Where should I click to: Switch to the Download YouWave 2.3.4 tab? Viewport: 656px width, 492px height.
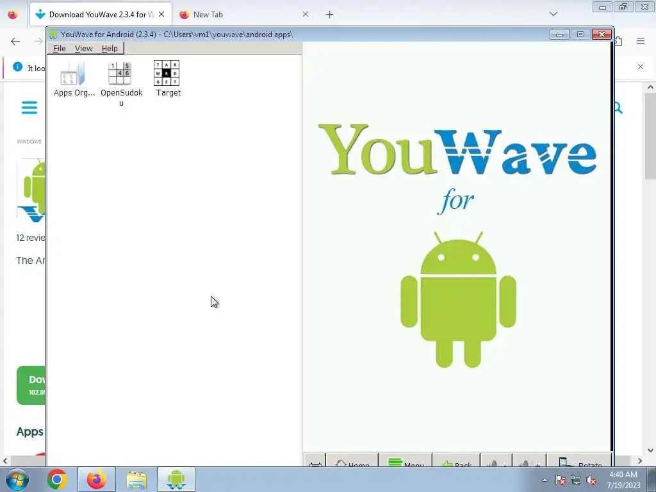(95, 15)
